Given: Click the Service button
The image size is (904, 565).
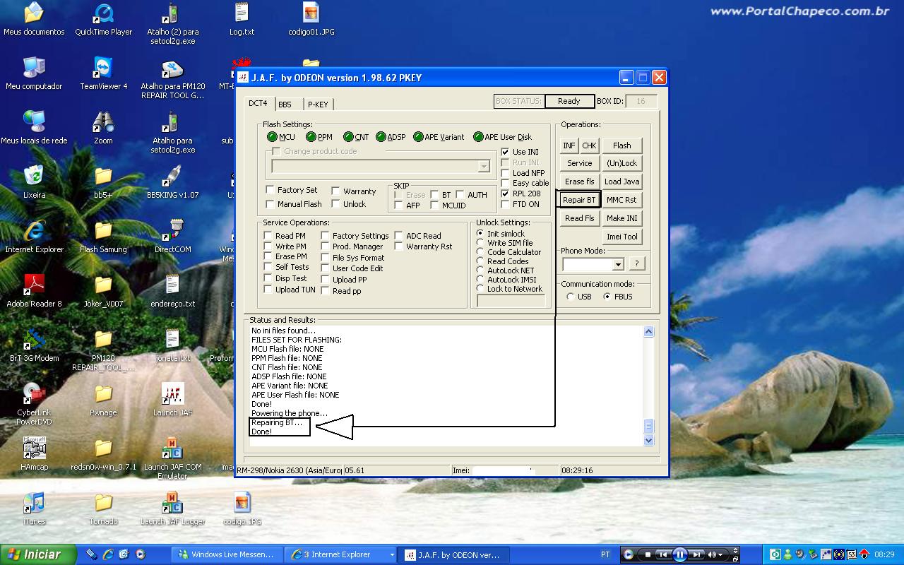Looking at the screenshot, I should point(580,163).
